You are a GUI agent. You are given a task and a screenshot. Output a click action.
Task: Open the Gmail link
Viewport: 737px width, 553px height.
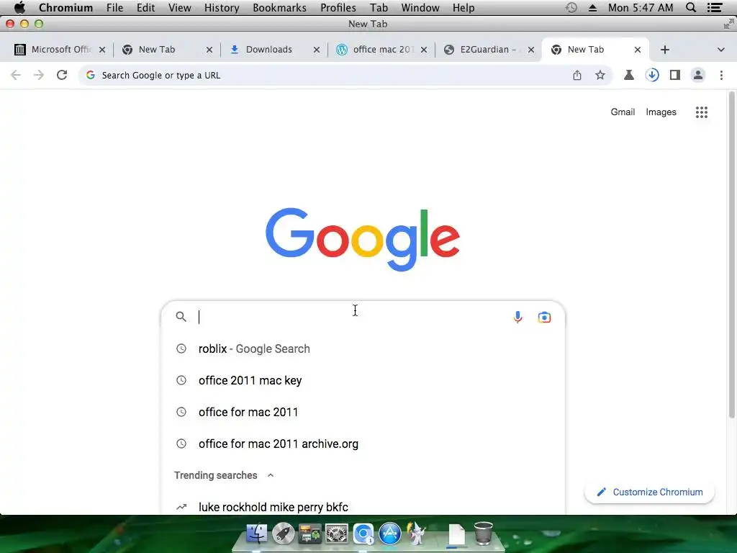pyautogui.click(x=623, y=112)
